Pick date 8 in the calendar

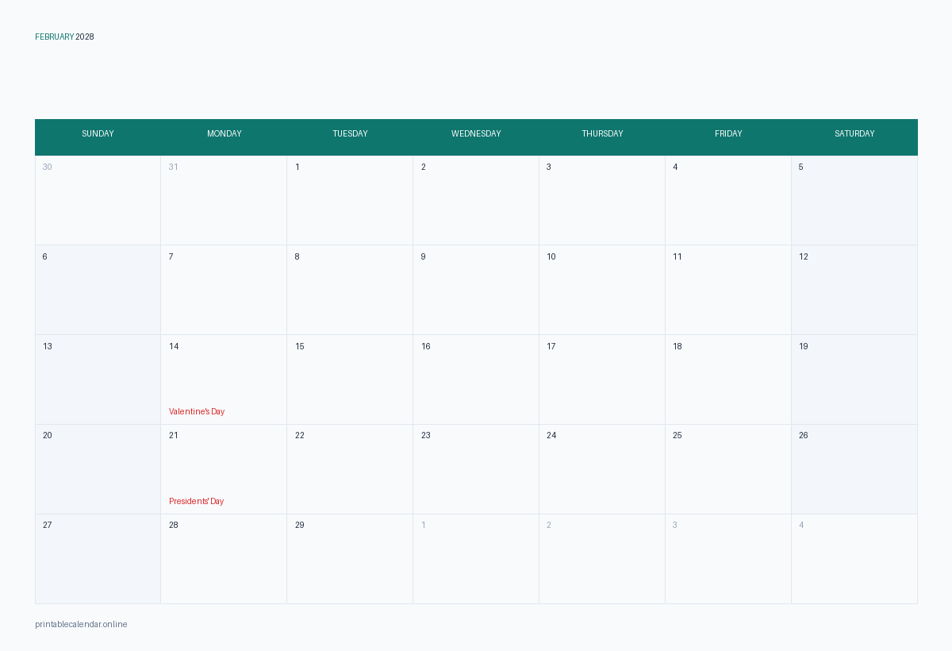point(350,290)
